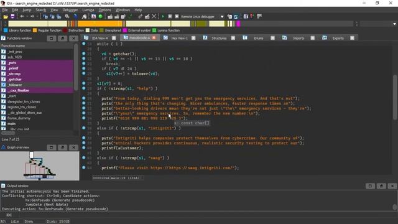Open the forward-navigation history dropdown arrow

(x=37, y=17)
